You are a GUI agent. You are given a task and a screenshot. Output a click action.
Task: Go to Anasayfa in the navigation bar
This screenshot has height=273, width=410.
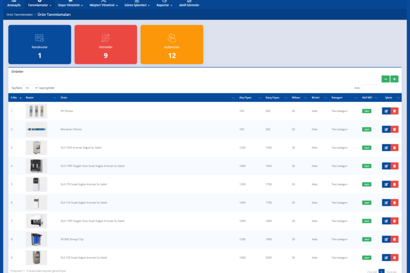14,4
